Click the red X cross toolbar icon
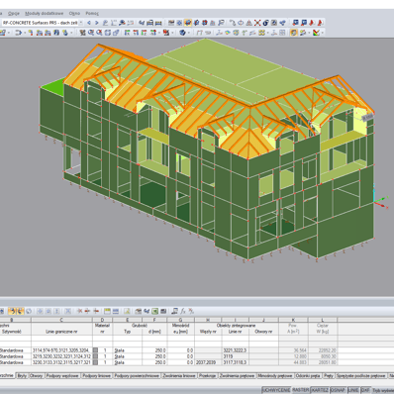Viewport: 394px width, 394px height. [257, 23]
